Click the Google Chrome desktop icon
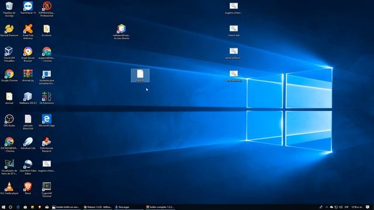The image size is (374, 210). (9, 75)
